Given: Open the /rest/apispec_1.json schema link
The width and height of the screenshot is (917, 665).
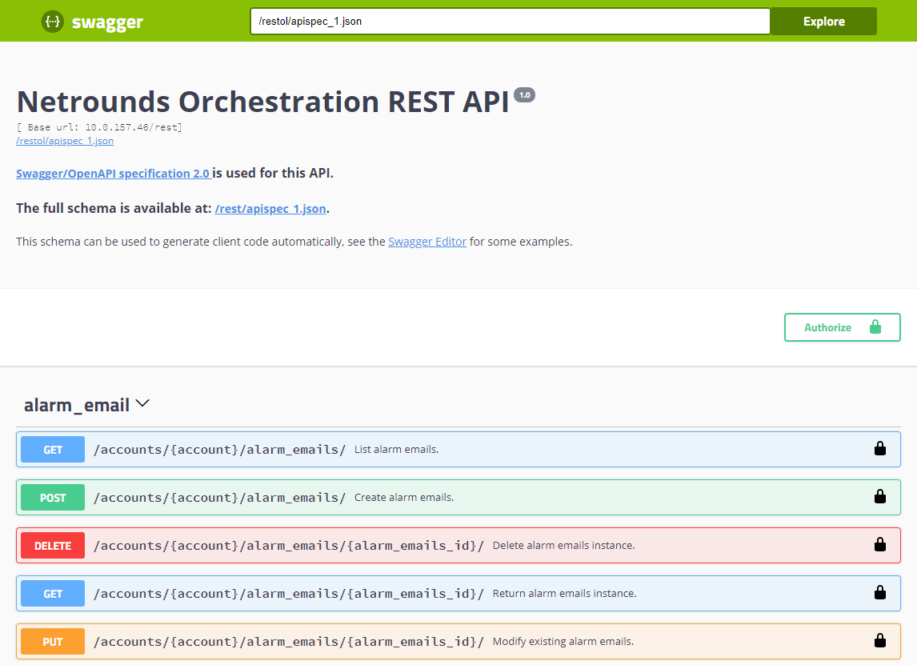Looking at the screenshot, I should 270,208.
